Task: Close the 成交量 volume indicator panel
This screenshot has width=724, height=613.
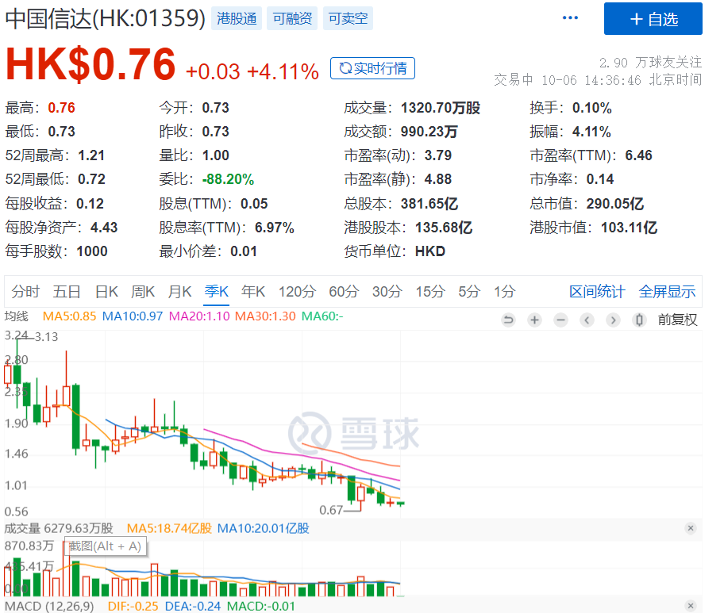Action: [x=691, y=528]
